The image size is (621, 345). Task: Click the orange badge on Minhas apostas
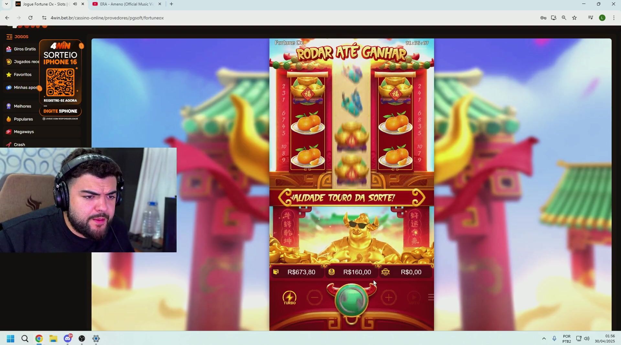tap(39, 88)
